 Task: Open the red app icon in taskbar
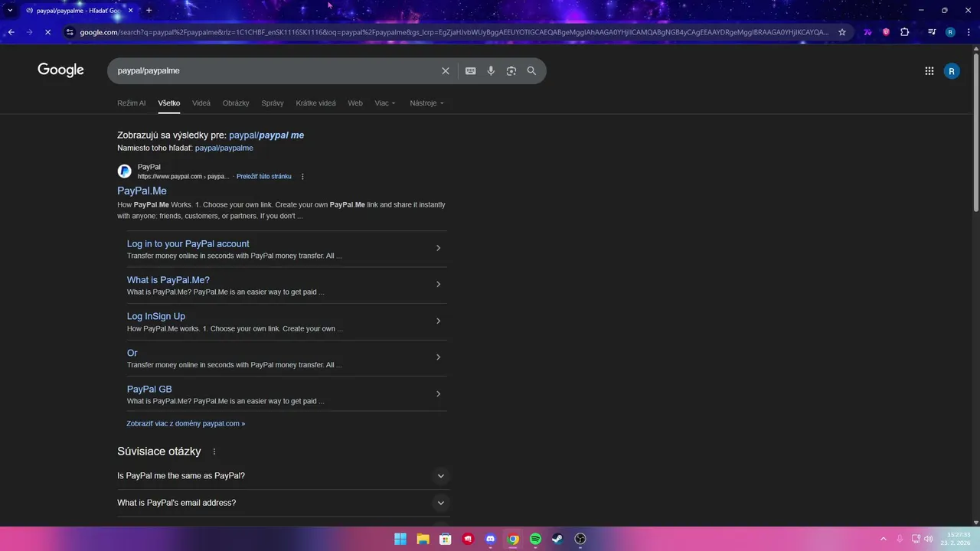468,539
